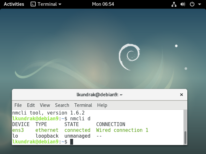Click the CONNECTION column header
206x154 pixels.
pos(111,124)
